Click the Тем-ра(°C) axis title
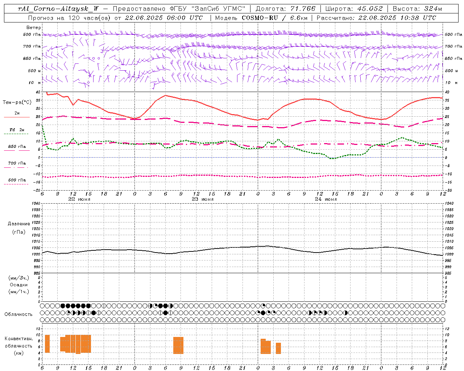 [17, 103]
